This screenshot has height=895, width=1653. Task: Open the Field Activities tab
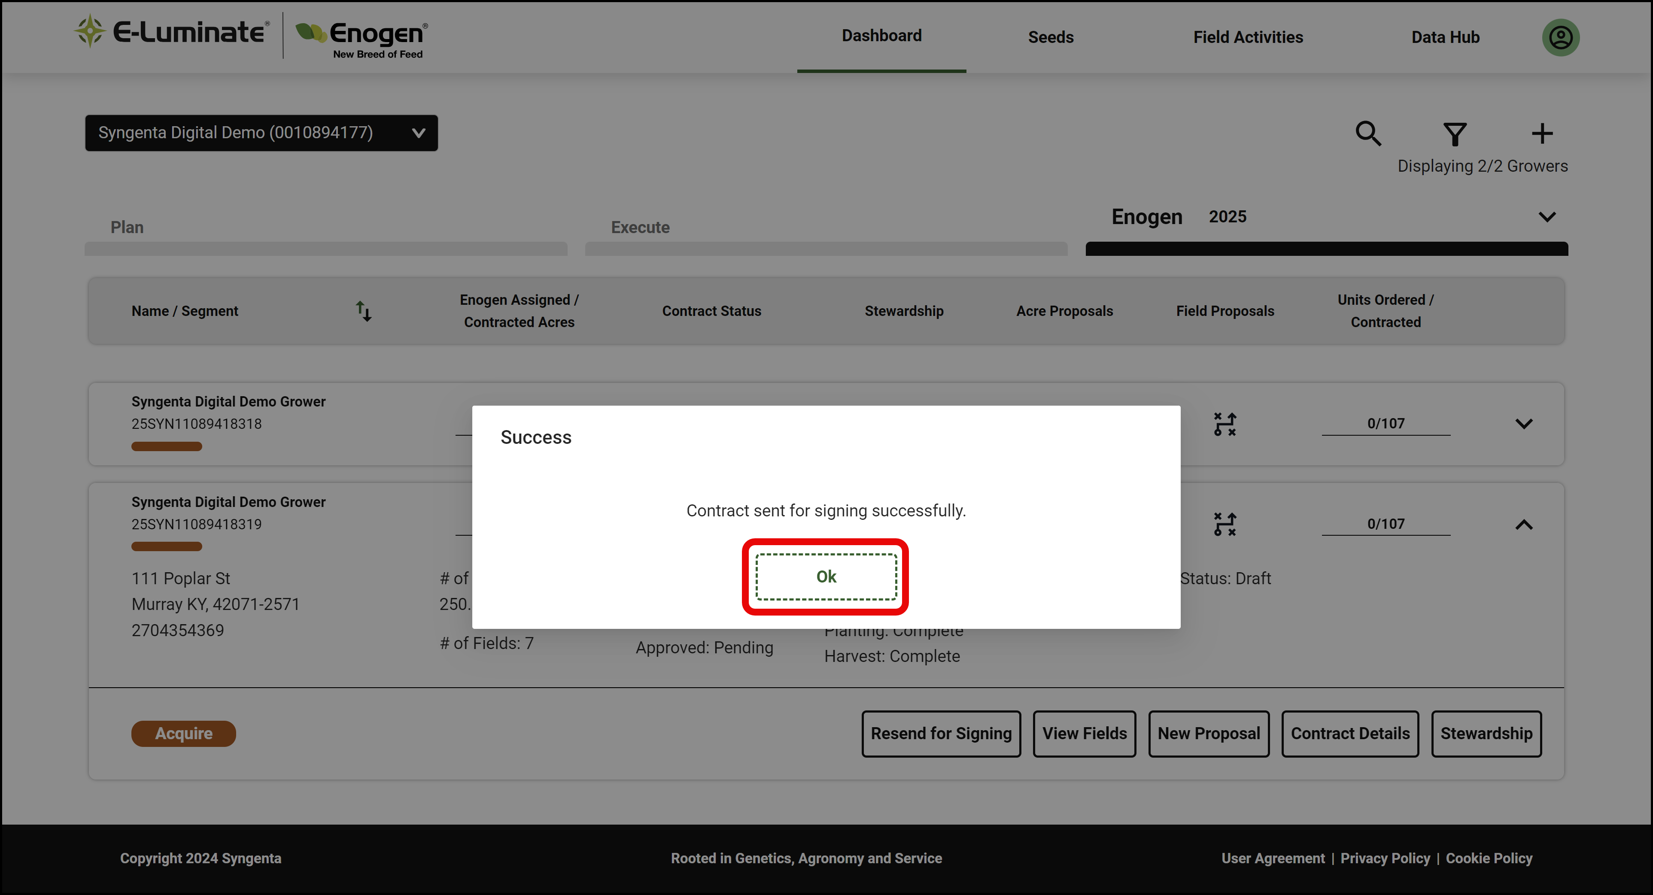tap(1247, 37)
